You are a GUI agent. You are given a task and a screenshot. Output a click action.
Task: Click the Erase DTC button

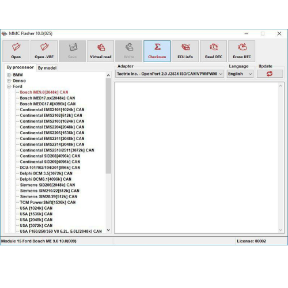242,51
